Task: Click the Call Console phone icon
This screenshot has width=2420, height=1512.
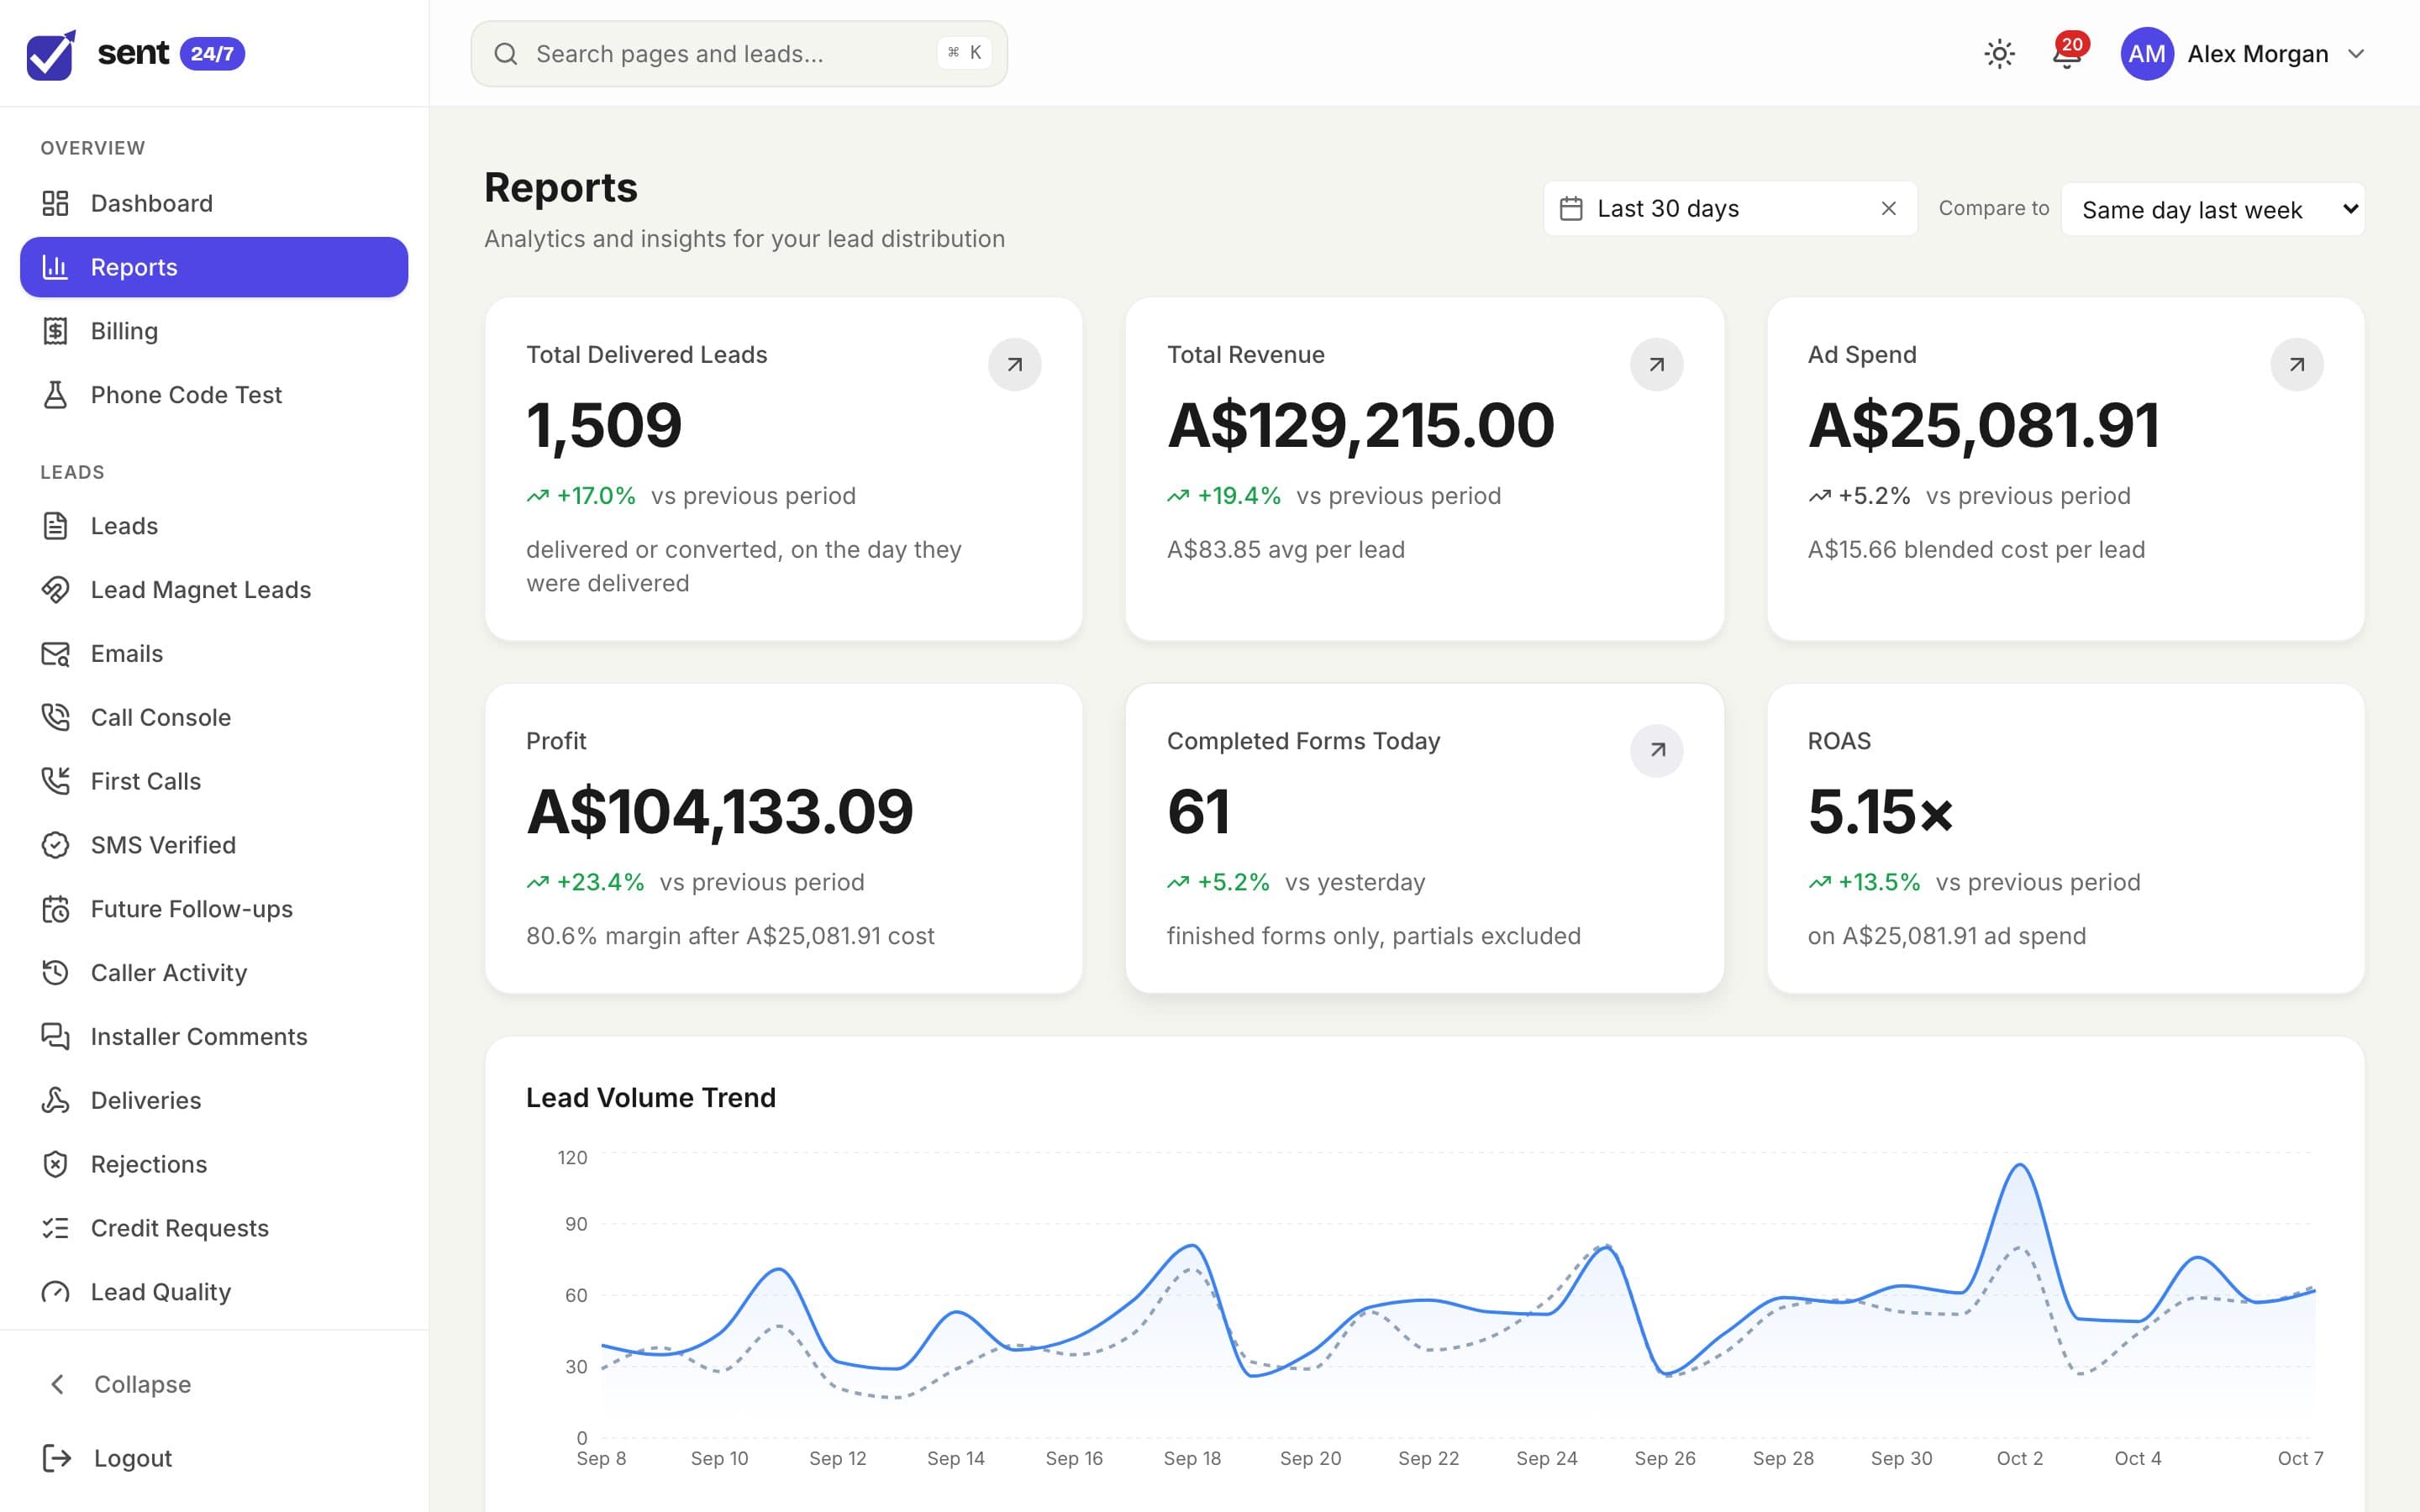Action: (x=55, y=717)
